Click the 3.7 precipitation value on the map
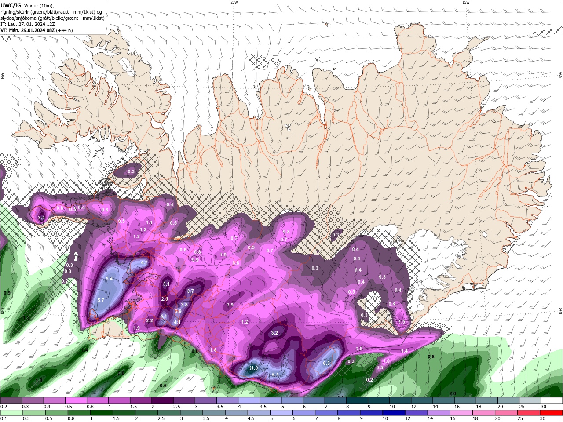 (190, 291)
